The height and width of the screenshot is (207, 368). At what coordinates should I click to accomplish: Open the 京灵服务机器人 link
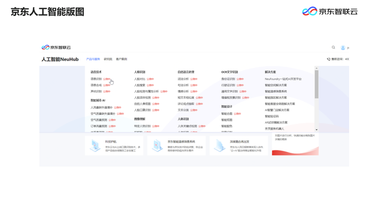coord(274,129)
